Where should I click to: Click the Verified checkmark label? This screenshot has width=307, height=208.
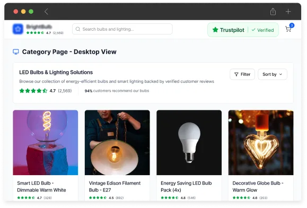pyautogui.click(x=262, y=30)
